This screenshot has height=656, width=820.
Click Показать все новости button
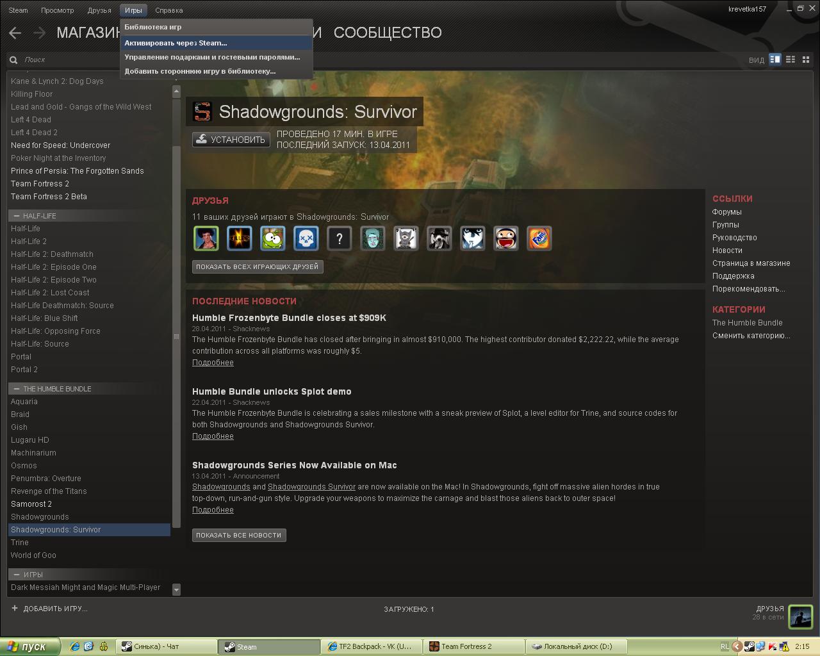pyautogui.click(x=239, y=535)
